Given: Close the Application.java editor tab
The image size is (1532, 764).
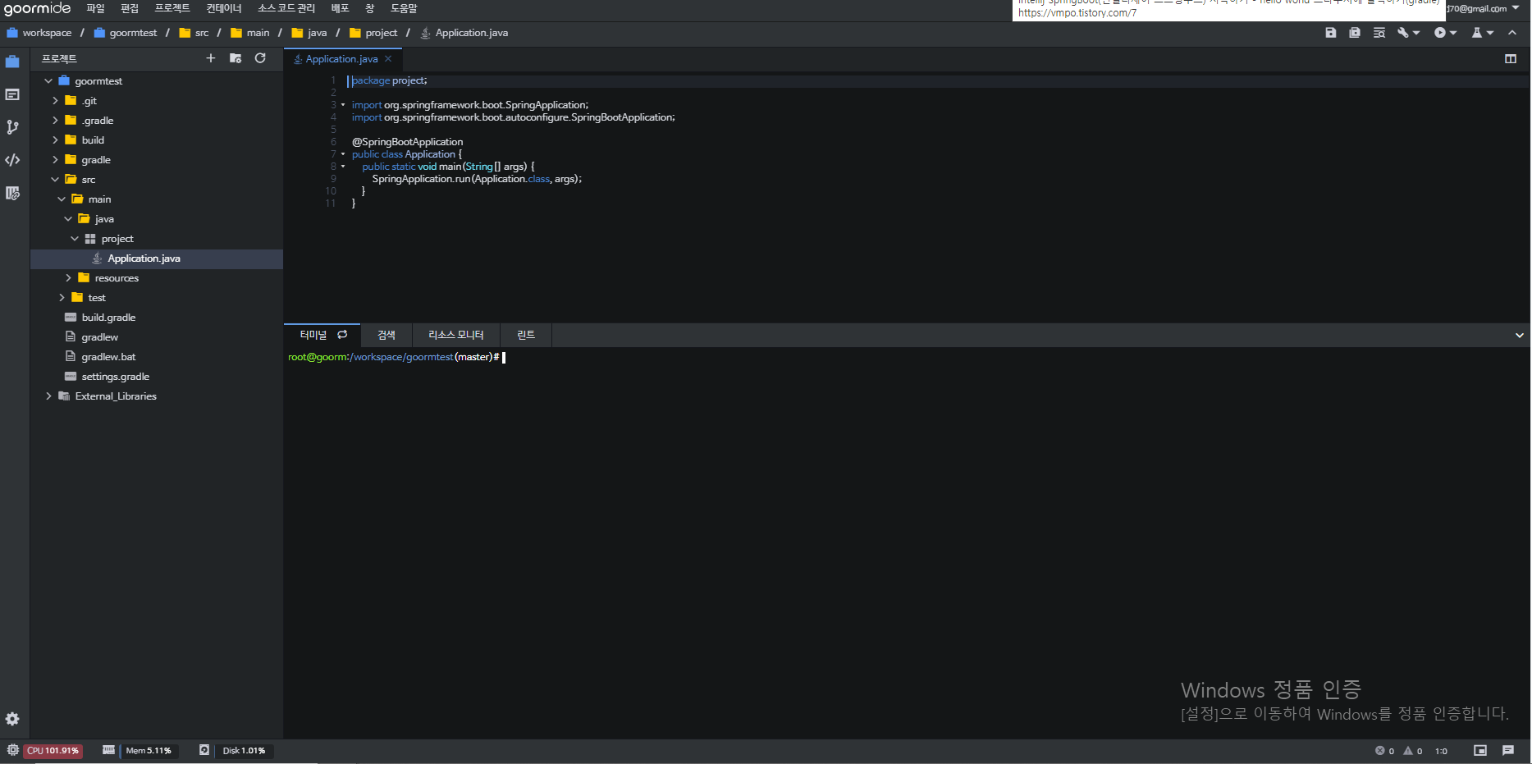Looking at the screenshot, I should coord(388,59).
